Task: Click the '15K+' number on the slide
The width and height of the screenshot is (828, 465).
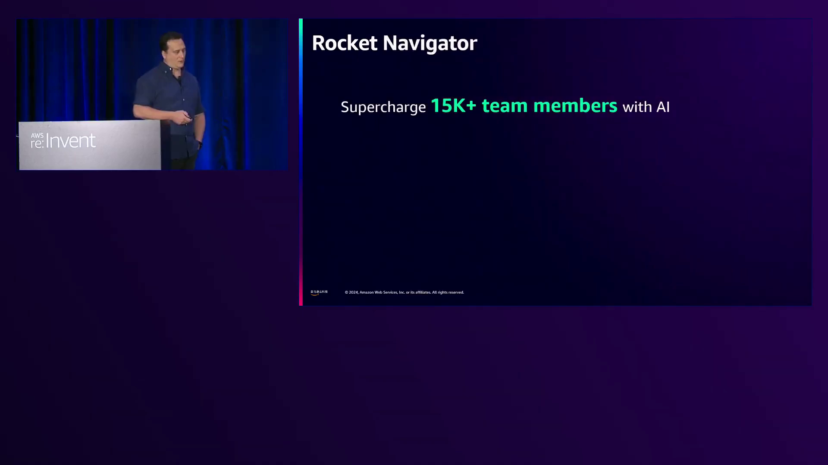Action: 453,106
